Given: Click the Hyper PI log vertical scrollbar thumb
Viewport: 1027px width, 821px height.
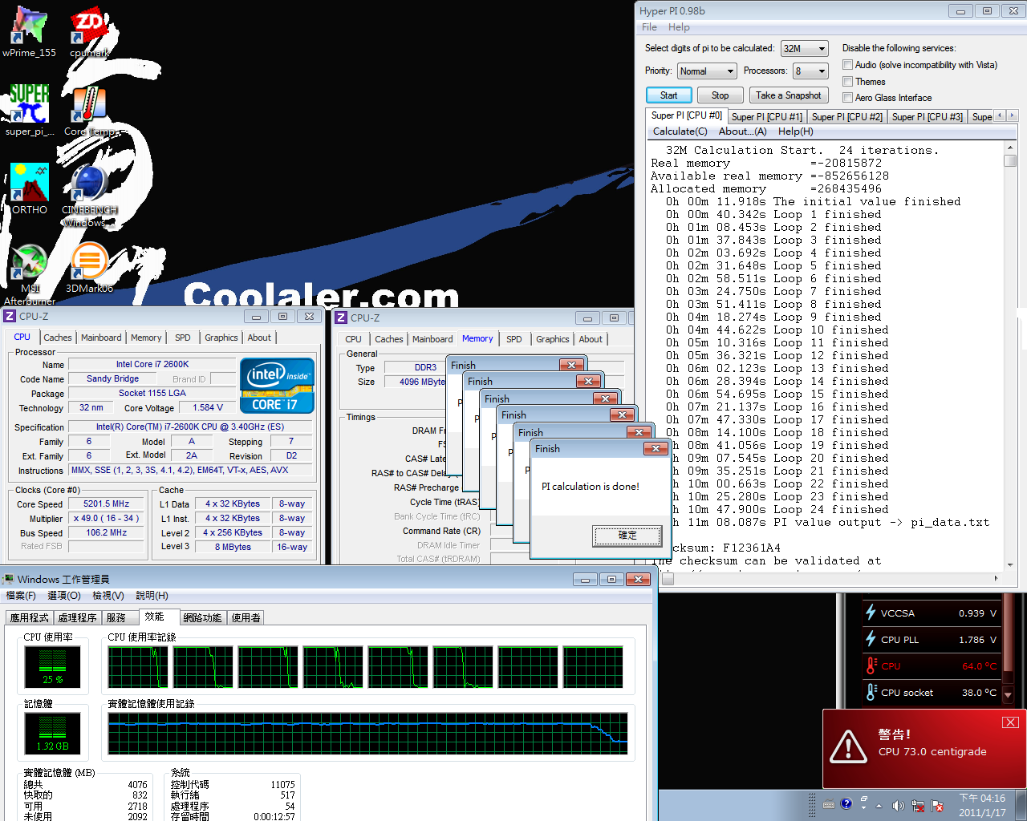Looking at the screenshot, I should (1010, 161).
